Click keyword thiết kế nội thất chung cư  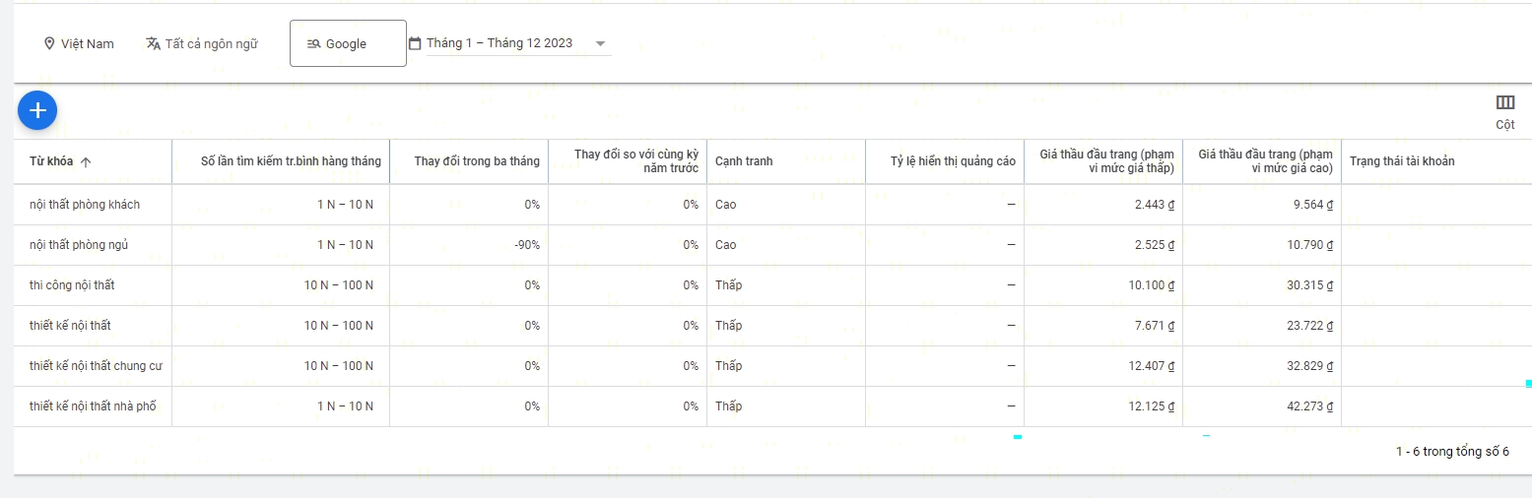click(96, 366)
